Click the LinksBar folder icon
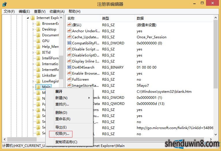The height and width of the screenshot is (151, 221). 38,75
